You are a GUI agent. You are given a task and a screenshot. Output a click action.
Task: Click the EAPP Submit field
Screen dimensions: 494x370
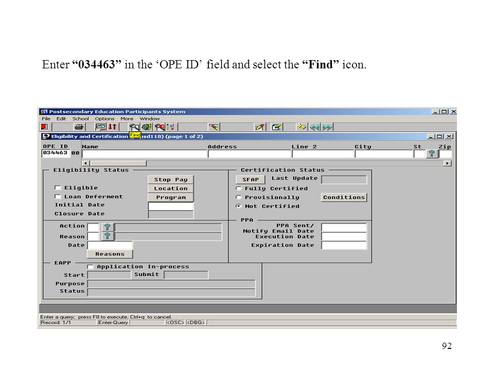(x=186, y=275)
